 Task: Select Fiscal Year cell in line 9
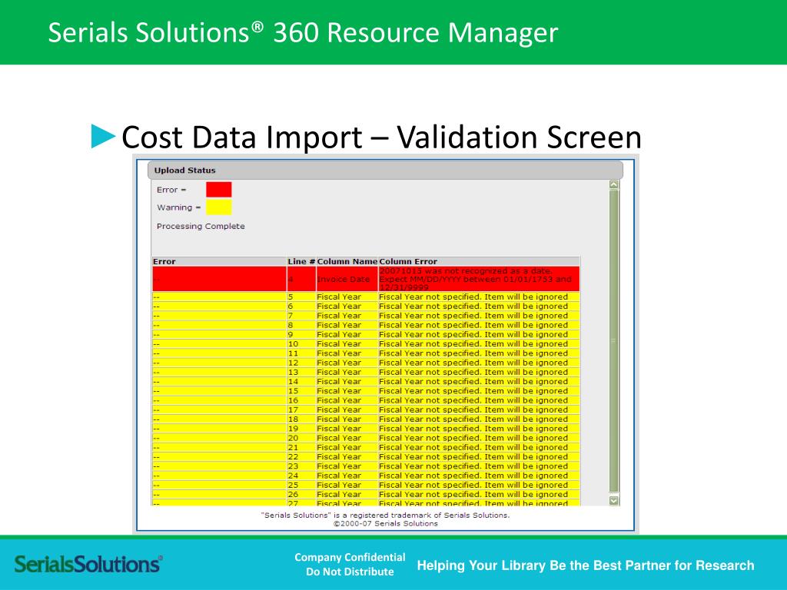[x=347, y=334]
